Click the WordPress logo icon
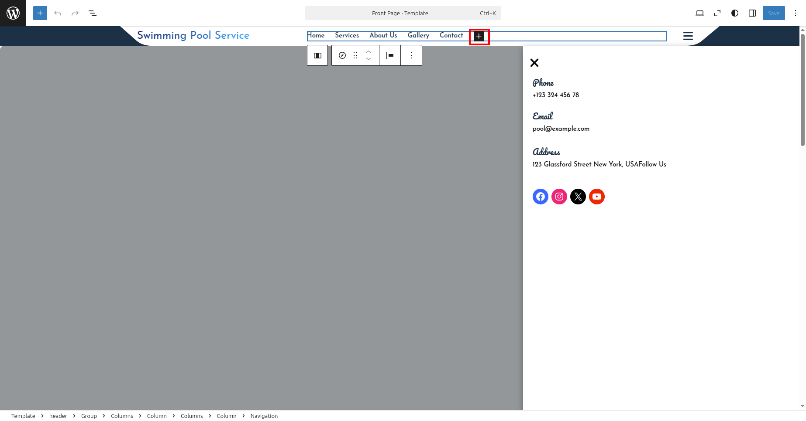 coord(13,13)
